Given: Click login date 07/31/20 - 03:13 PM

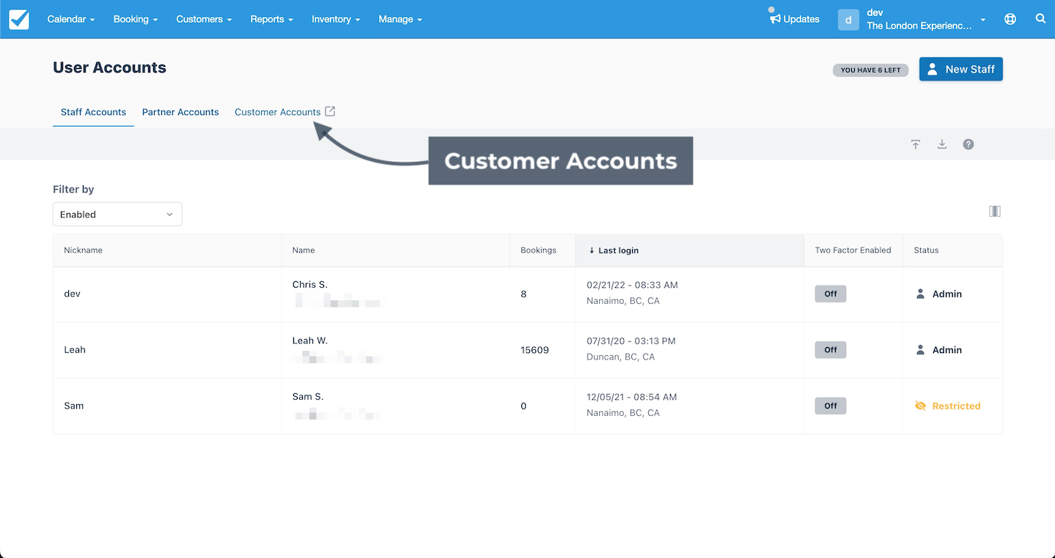Looking at the screenshot, I should pos(631,341).
